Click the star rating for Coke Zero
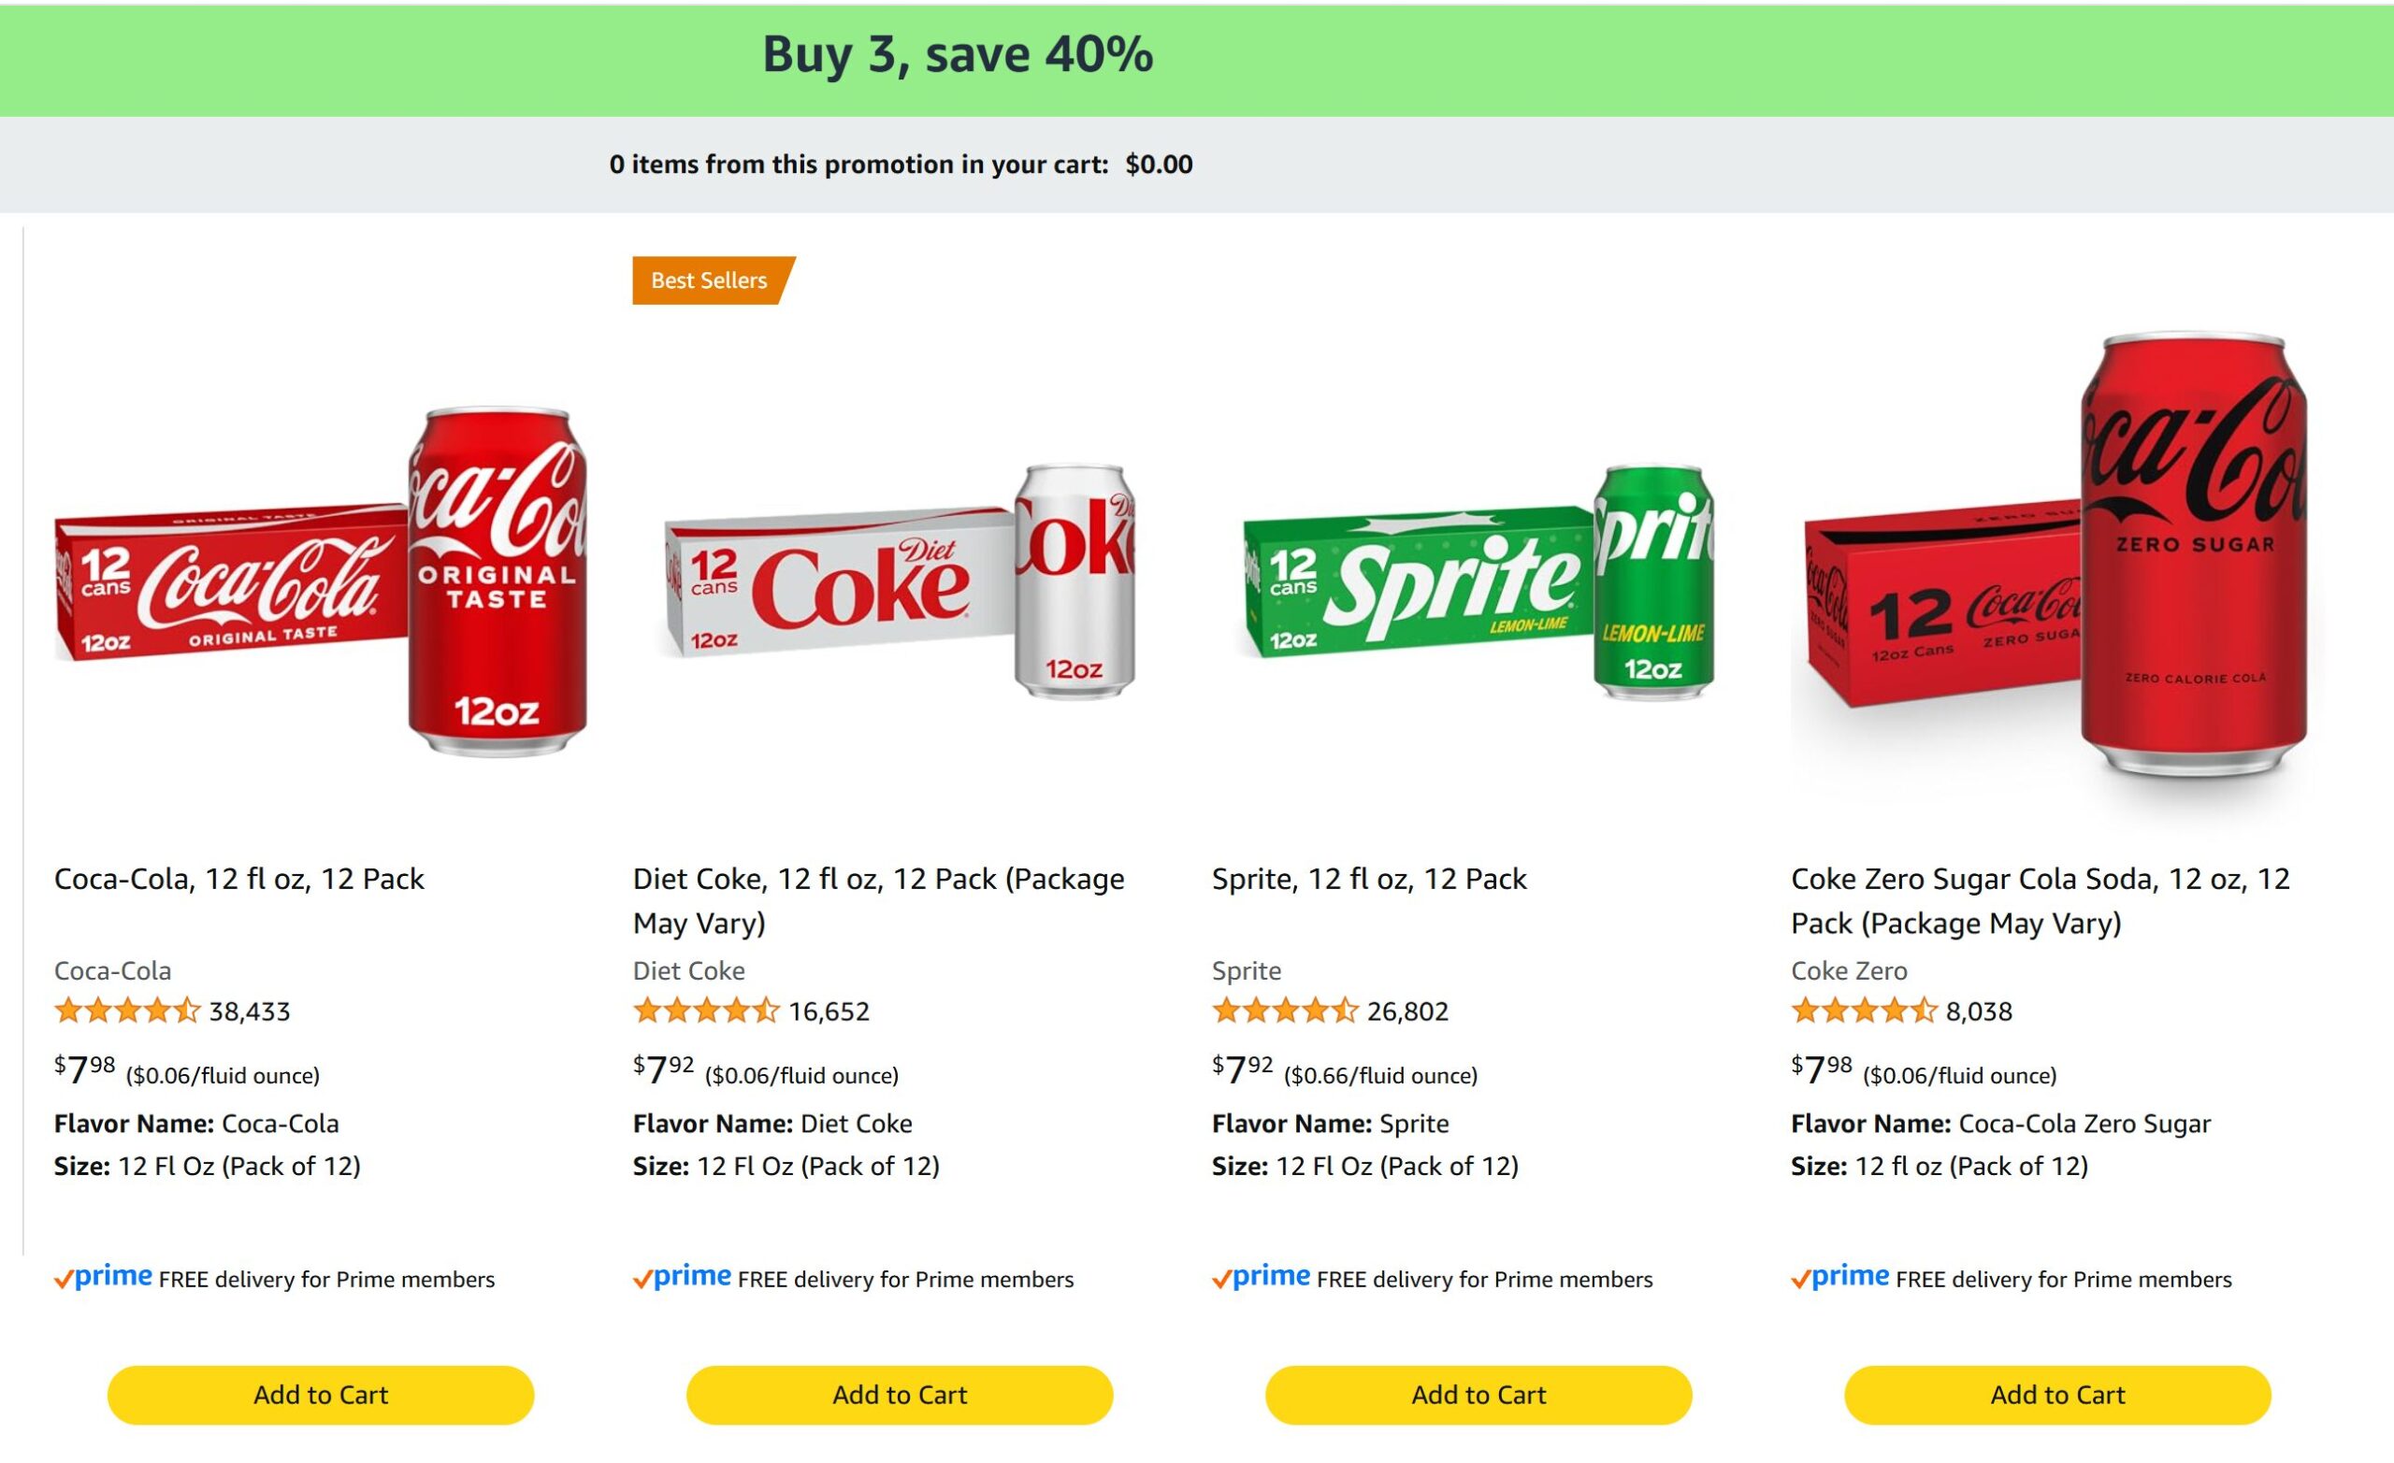2394x1463 pixels. [1864, 1011]
